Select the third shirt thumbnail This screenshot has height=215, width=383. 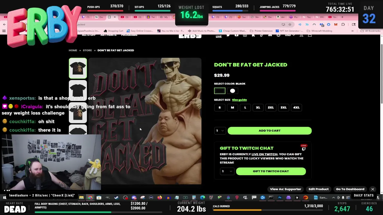click(x=78, y=113)
